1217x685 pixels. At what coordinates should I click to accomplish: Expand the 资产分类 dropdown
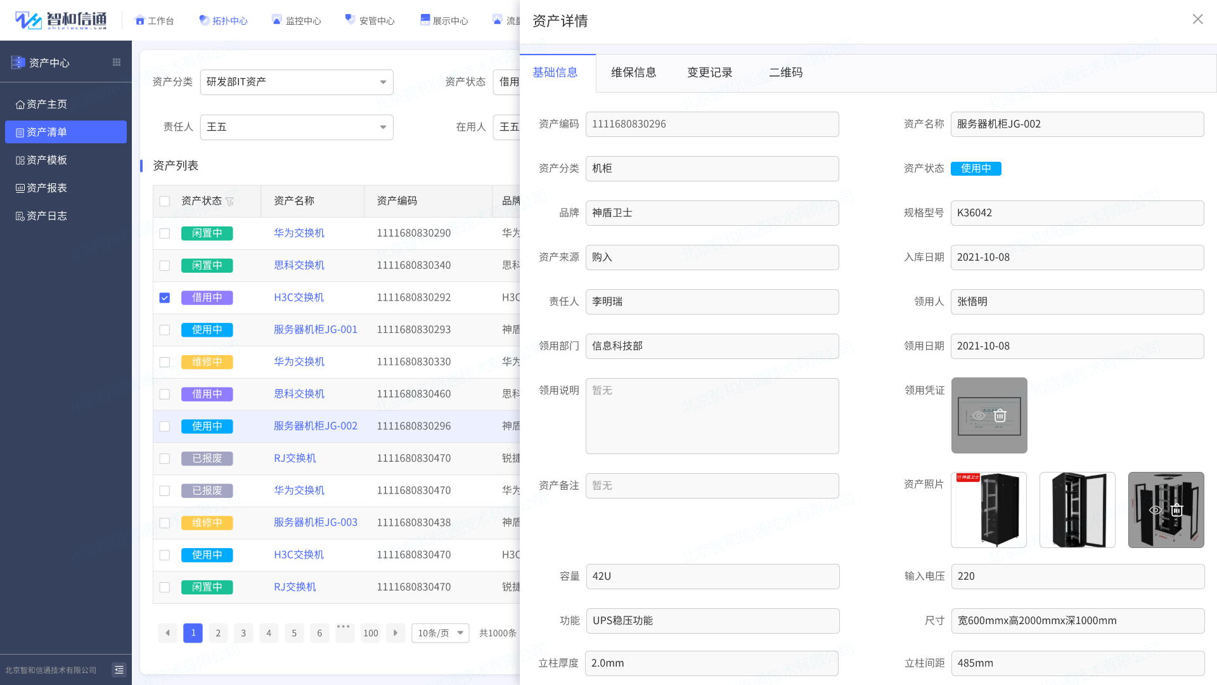coord(297,82)
